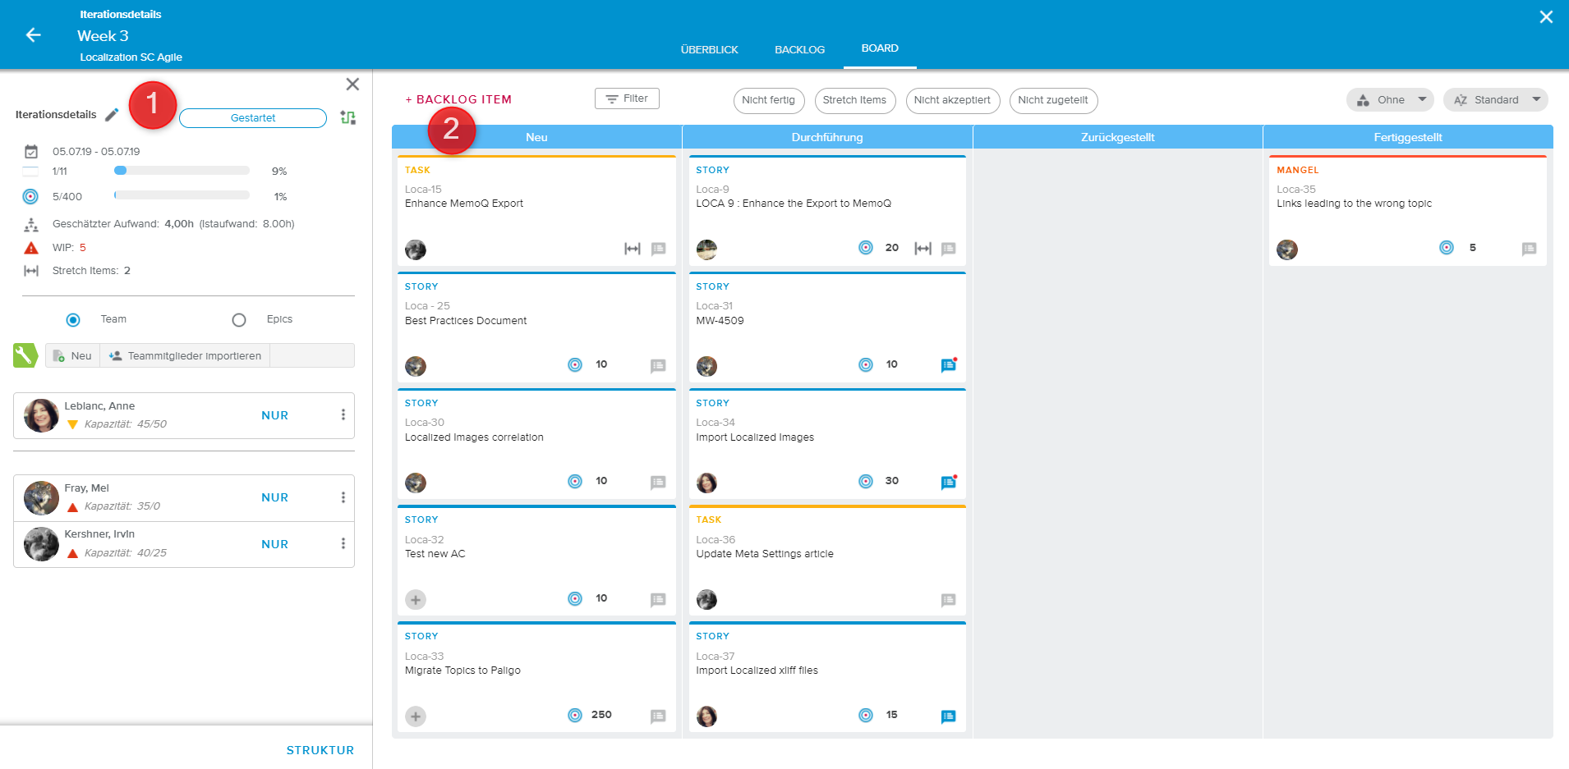Select the Team radio button

click(73, 320)
